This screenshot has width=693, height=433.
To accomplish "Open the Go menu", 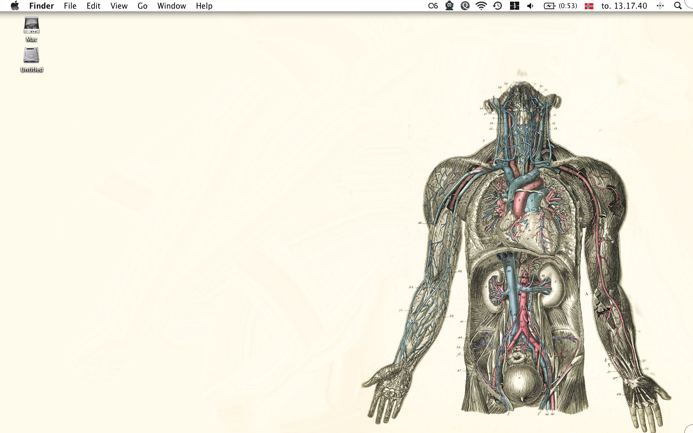I will (142, 6).
